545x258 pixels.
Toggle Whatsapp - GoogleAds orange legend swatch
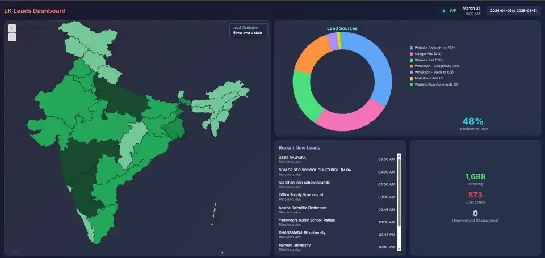point(412,66)
